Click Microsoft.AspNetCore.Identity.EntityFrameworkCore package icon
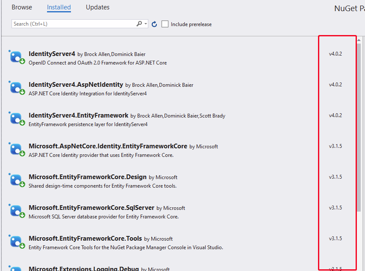Image resolution: width=365 pixels, height=271 pixels. 17,149
